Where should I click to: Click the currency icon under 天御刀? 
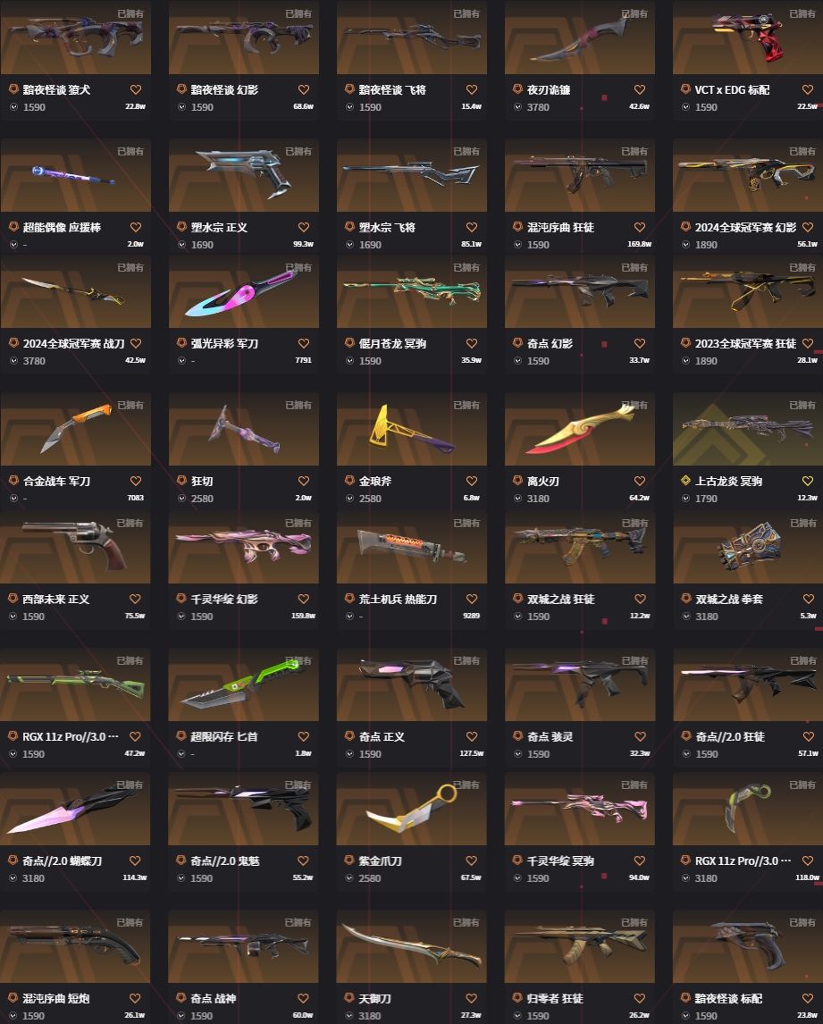pos(349,1015)
